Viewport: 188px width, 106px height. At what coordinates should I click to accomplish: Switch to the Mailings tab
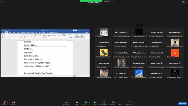tap(28, 32)
